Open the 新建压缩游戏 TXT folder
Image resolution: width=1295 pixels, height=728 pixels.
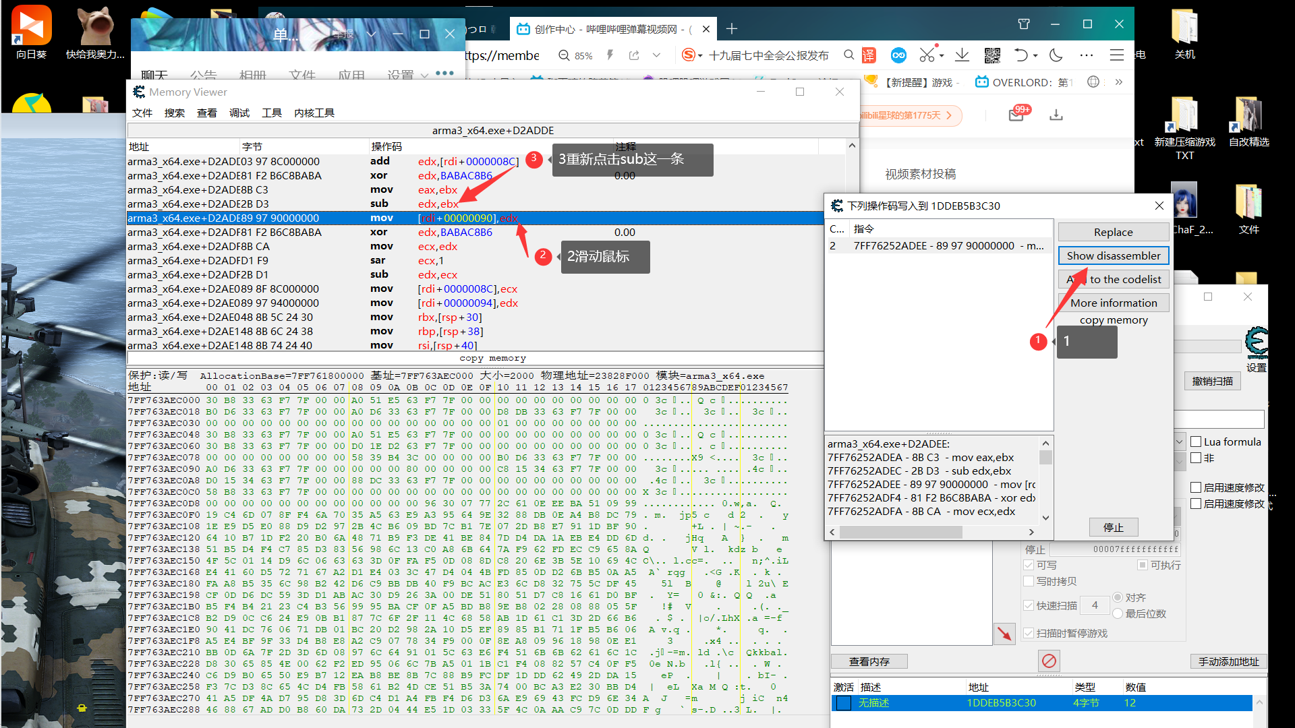(1184, 128)
